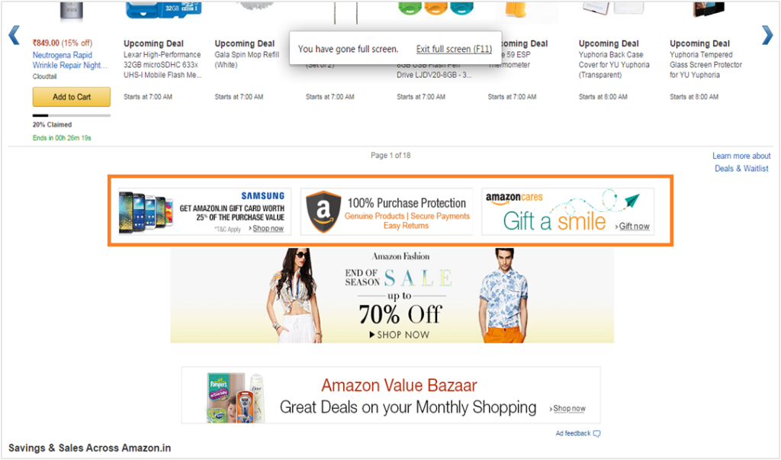Click the Samsung phones image

tap(146, 212)
